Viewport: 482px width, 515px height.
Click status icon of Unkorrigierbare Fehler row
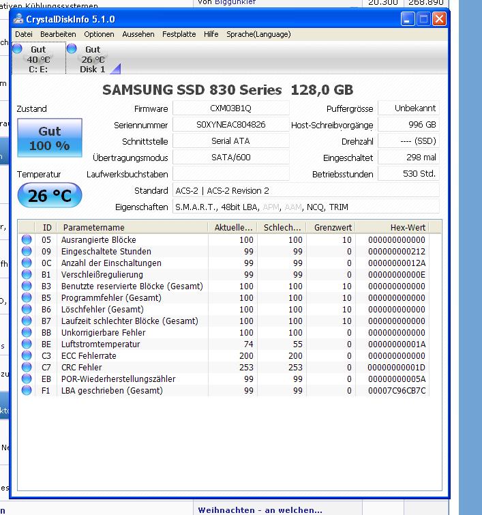pos(27,332)
